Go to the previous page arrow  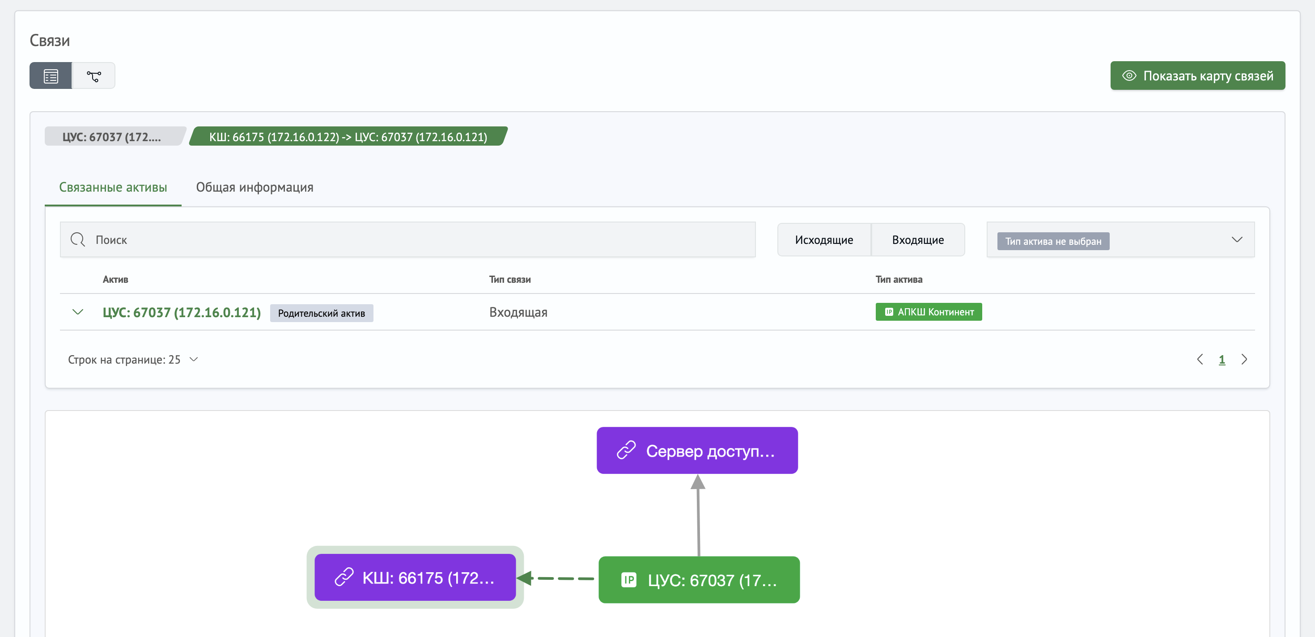click(x=1200, y=360)
